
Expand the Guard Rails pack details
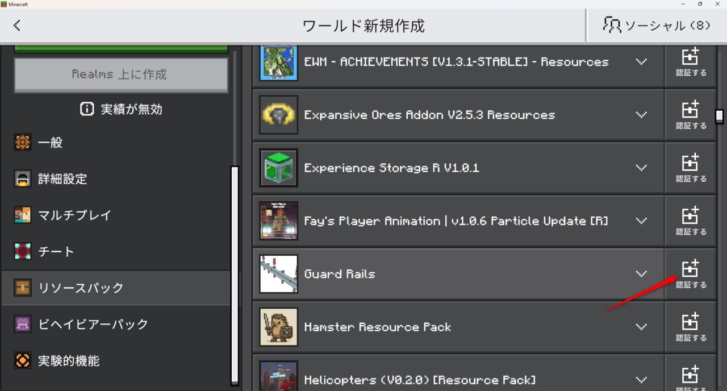pyautogui.click(x=641, y=274)
